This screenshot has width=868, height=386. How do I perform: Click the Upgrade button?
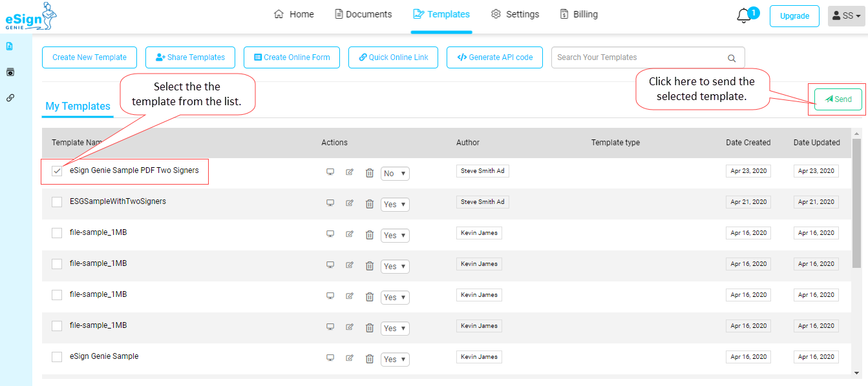(x=794, y=16)
